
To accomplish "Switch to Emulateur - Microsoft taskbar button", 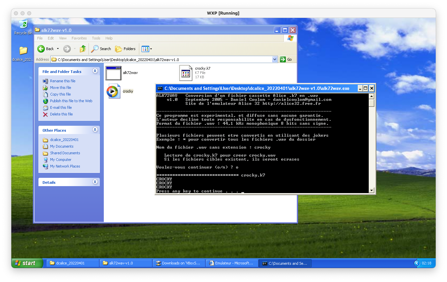I will pos(232,263).
